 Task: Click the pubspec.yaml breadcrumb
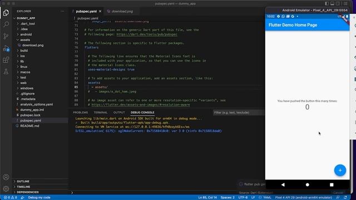pos(88,18)
